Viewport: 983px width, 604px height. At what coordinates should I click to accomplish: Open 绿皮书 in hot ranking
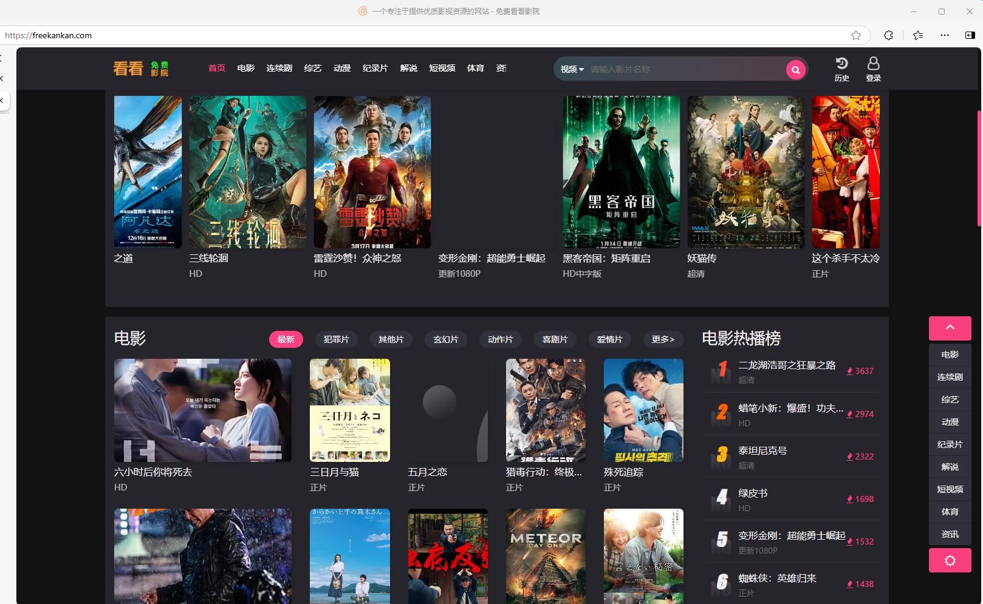(x=753, y=493)
